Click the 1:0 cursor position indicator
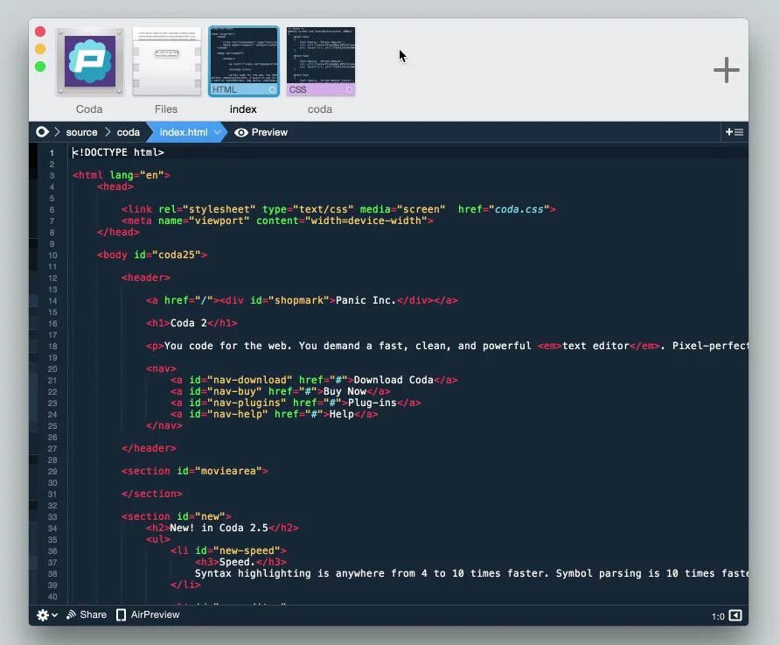780x645 pixels. click(718, 617)
